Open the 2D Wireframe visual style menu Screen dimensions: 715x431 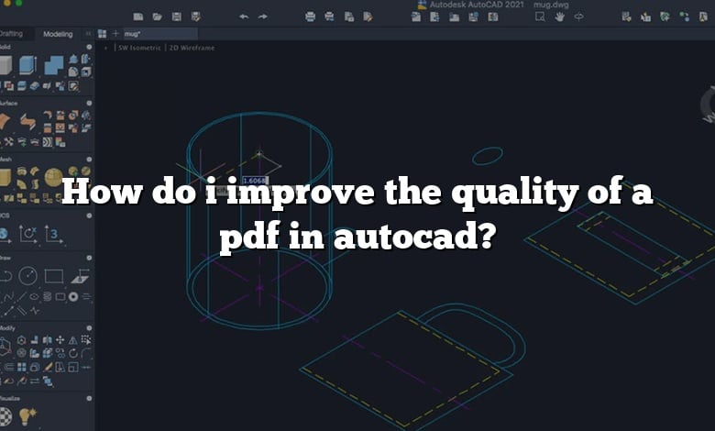192,48
